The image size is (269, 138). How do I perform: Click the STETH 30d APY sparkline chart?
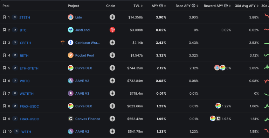pyautogui.click(x=267, y=16)
